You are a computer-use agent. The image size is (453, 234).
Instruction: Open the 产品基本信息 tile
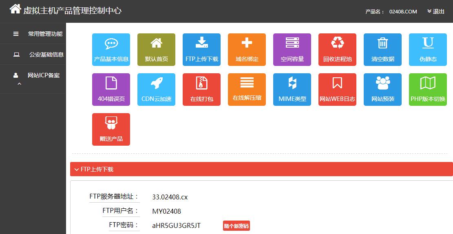point(111,50)
